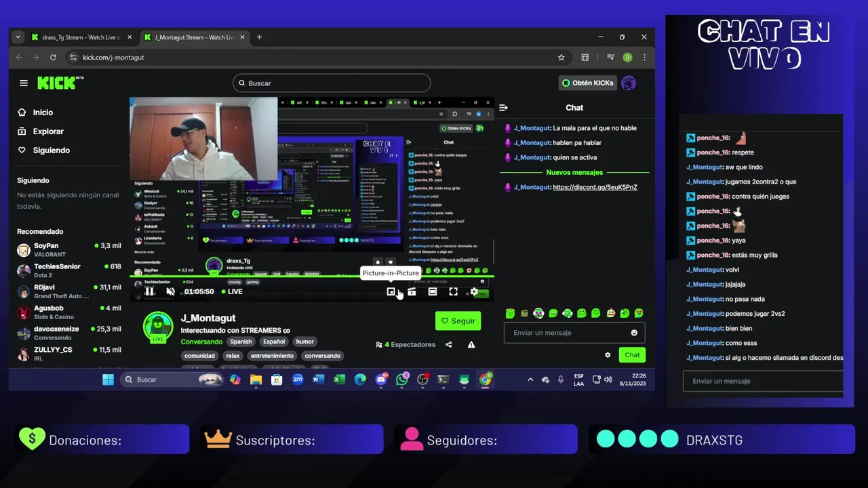
Task: Click the clip creation icon in player
Action: coord(412,291)
